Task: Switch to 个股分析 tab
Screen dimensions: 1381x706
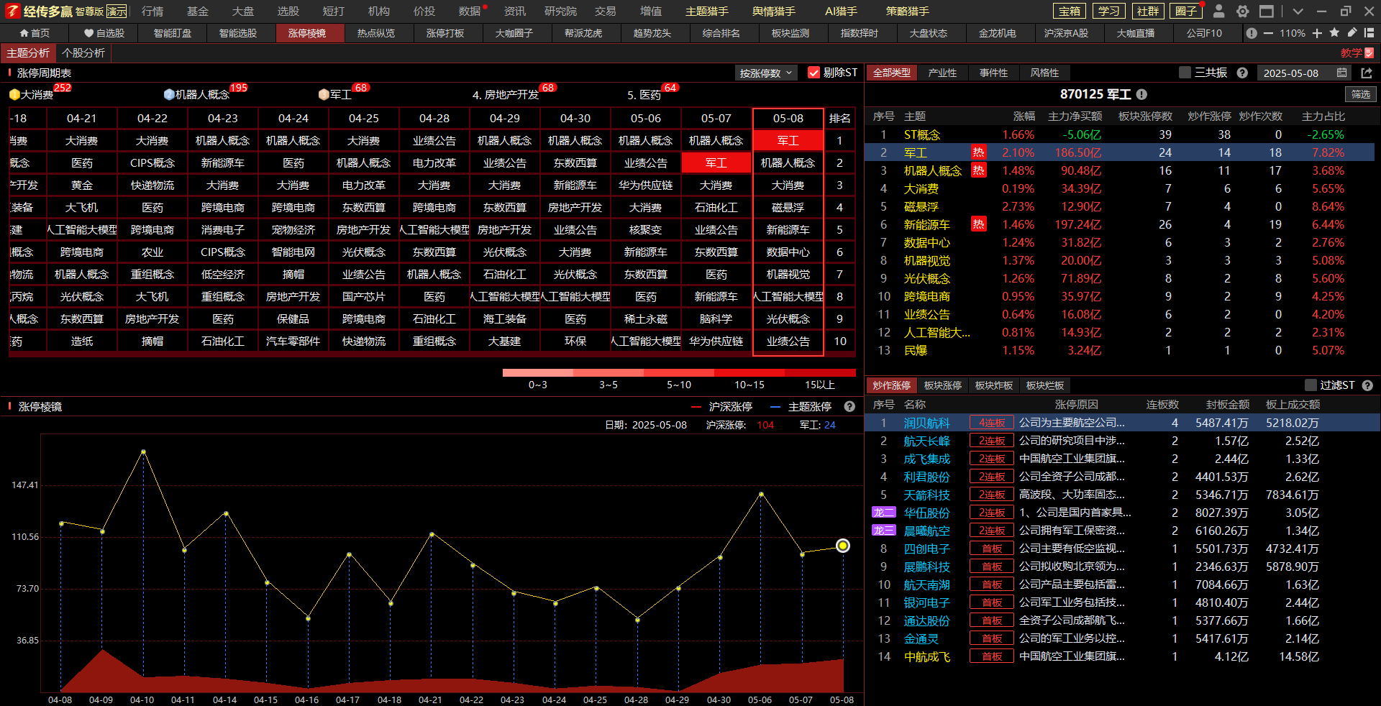Action: click(83, 53)
